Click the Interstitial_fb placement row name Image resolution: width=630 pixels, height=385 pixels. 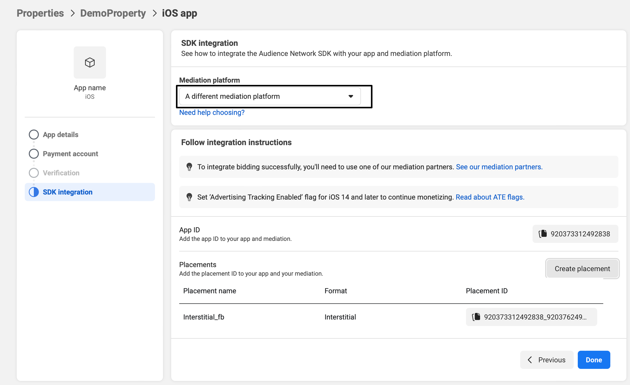[203, 317]
